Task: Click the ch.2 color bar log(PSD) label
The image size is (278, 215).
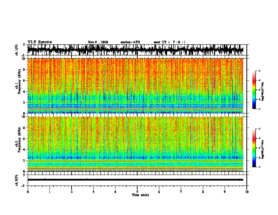Action: coord(263,149)
